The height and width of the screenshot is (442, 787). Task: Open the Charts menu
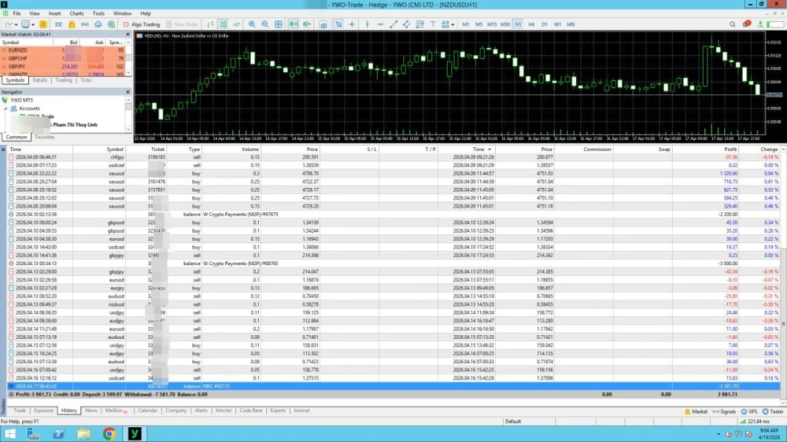click(x=77, y=13)
